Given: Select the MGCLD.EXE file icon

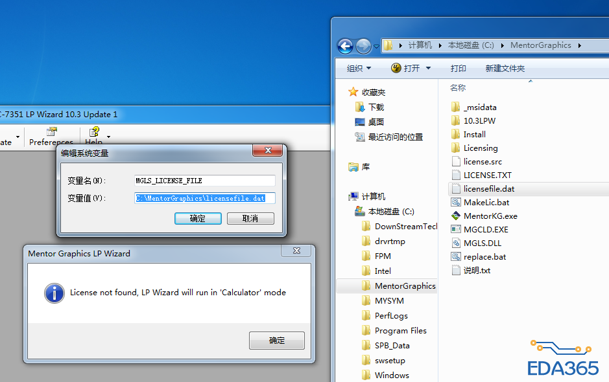Looking at the screenshot, I should pyautogui.click(x=455, y=229).
